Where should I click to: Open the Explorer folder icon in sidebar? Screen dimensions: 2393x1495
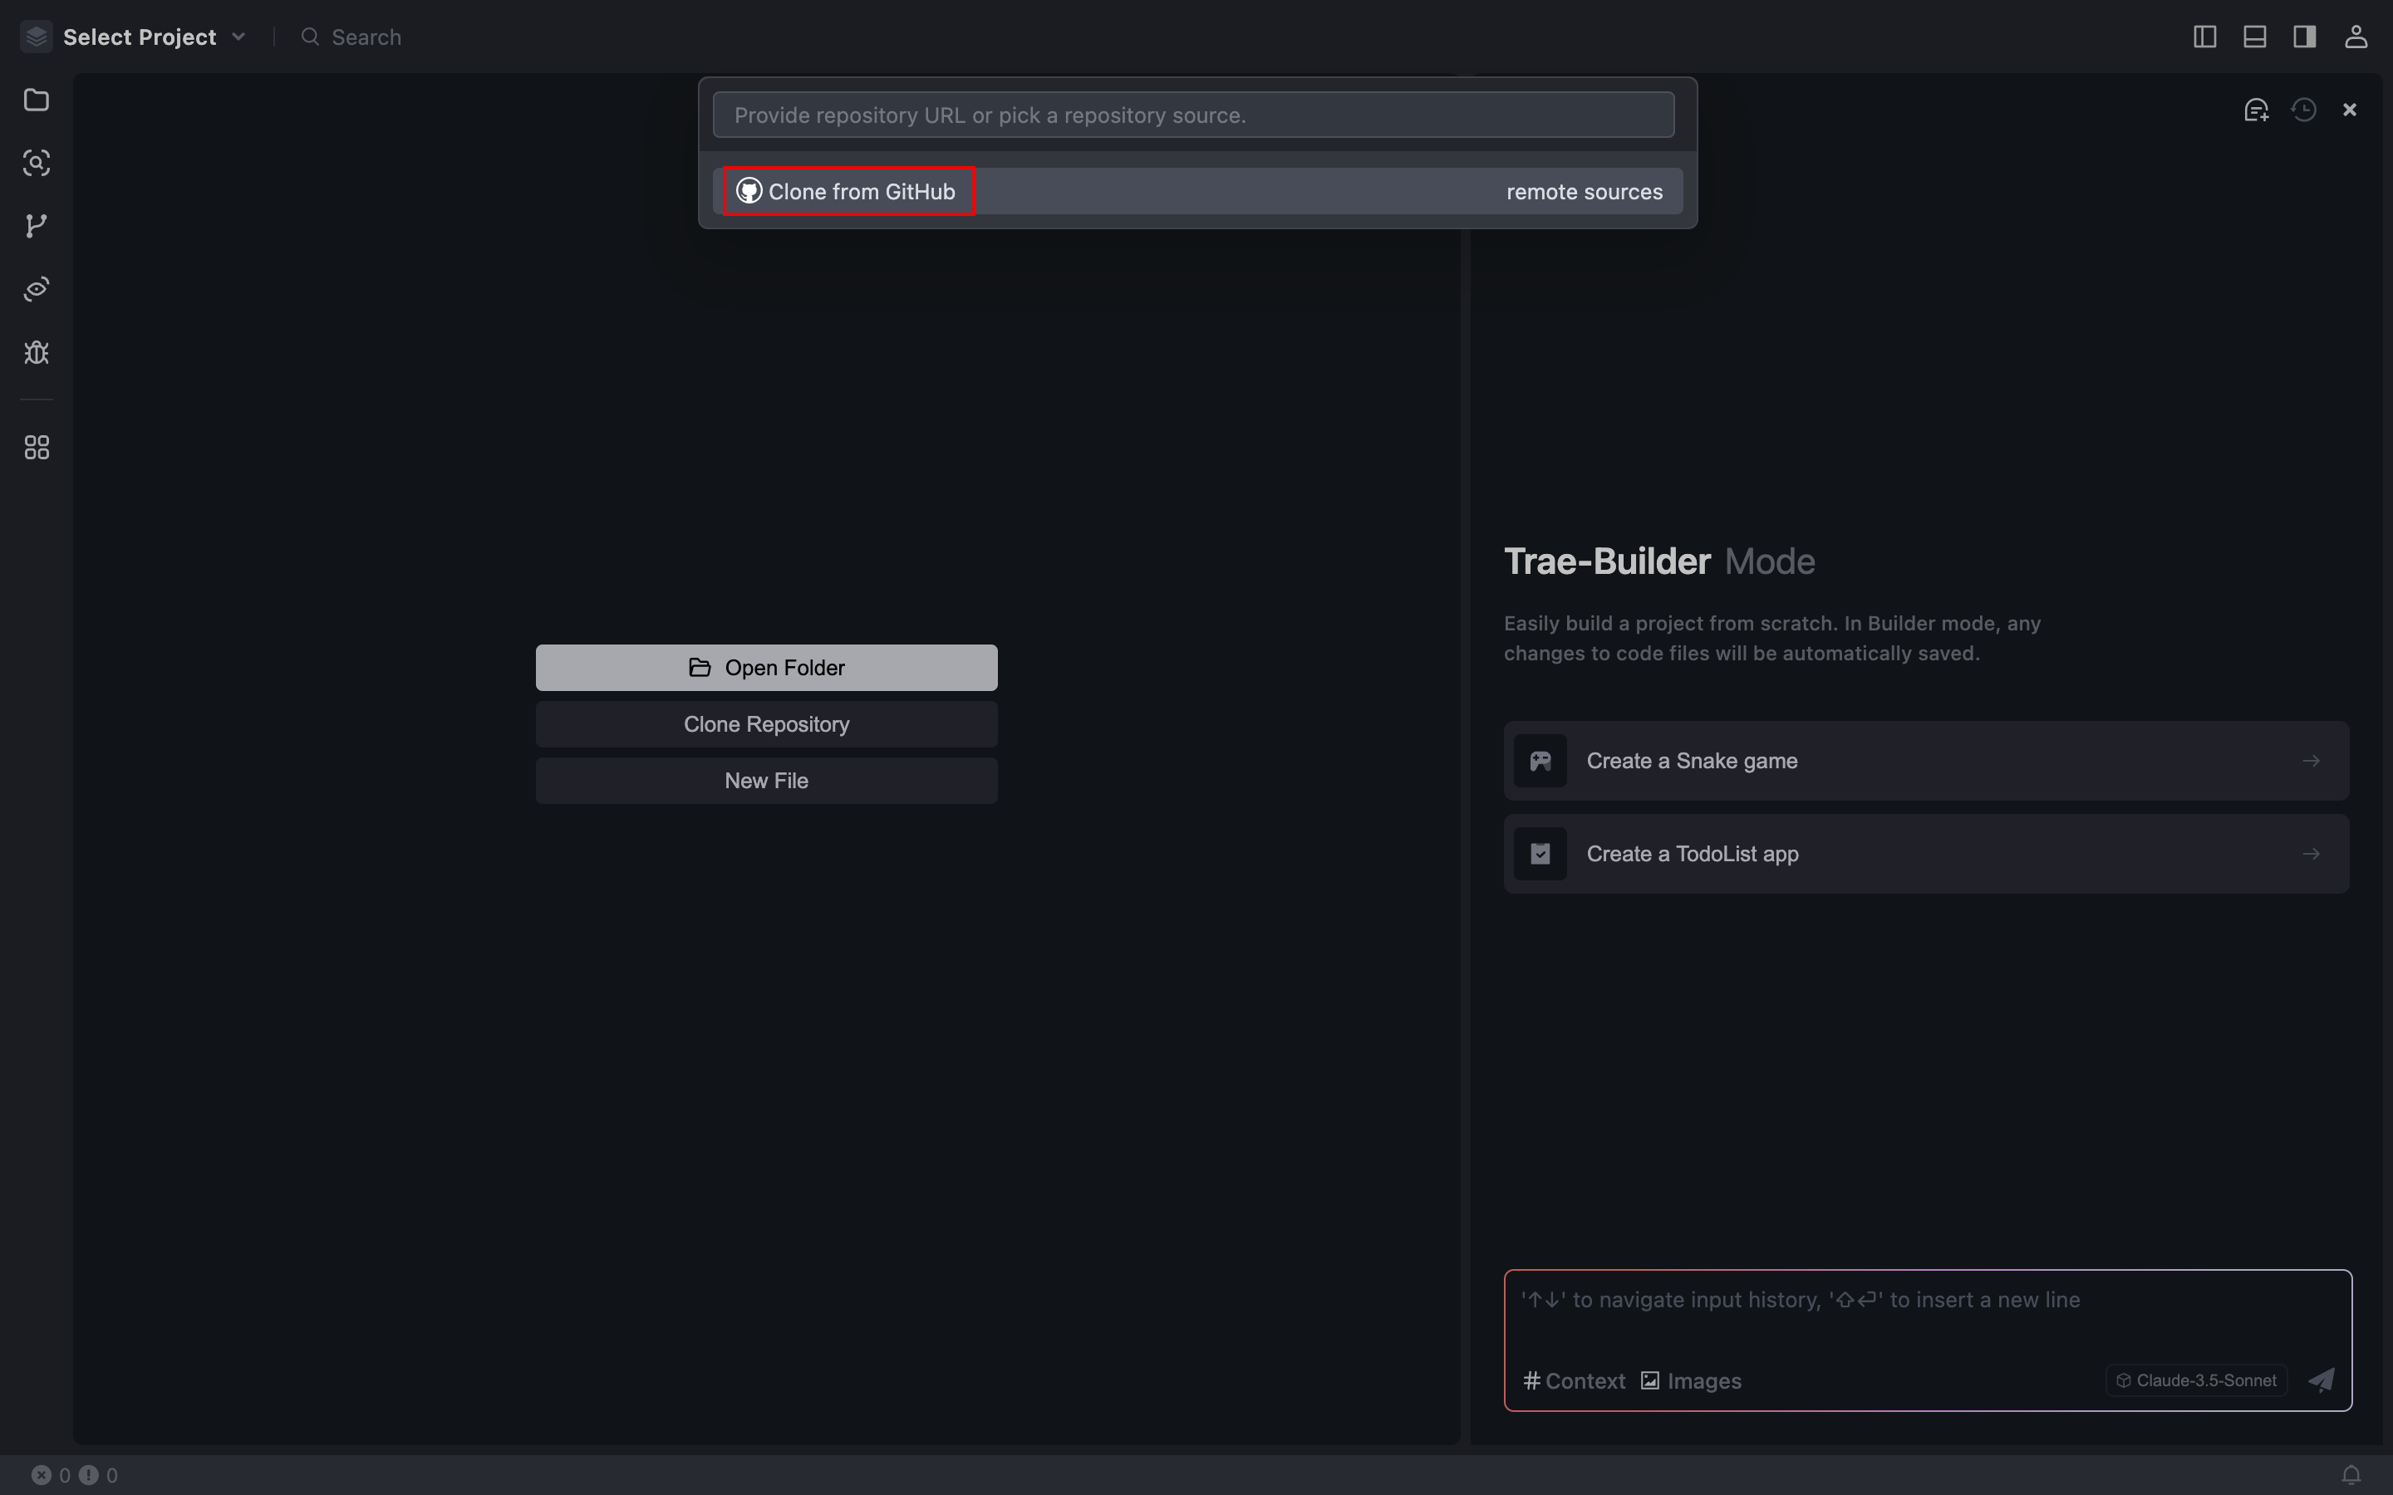37,100
